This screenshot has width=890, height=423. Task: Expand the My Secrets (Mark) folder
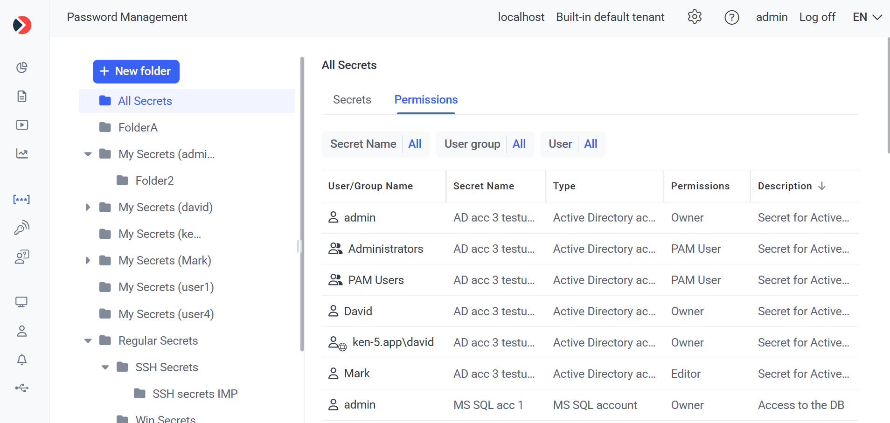(88, 261)
